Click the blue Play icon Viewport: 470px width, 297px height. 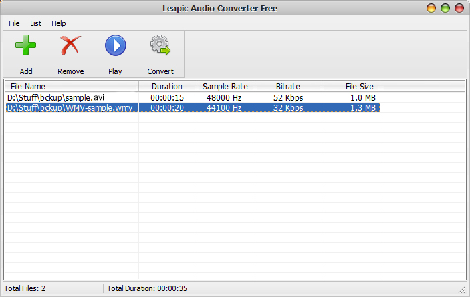coord(116,45)
